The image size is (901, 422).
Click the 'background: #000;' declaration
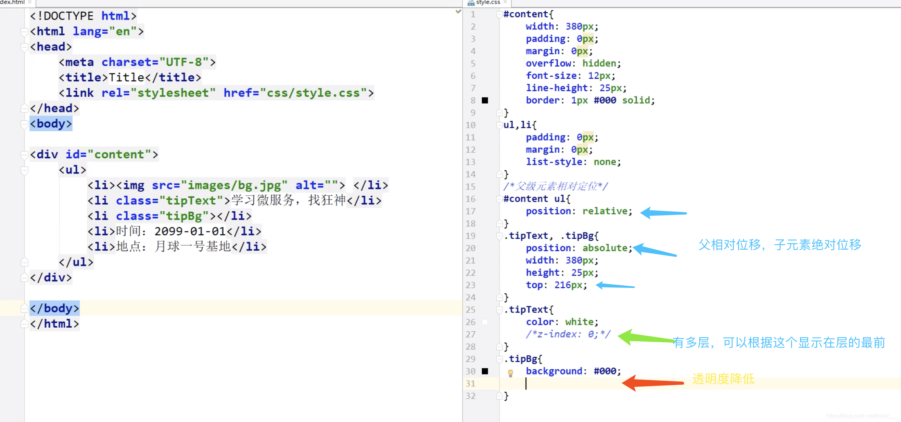pyautogui.click(x=573, y=371)
